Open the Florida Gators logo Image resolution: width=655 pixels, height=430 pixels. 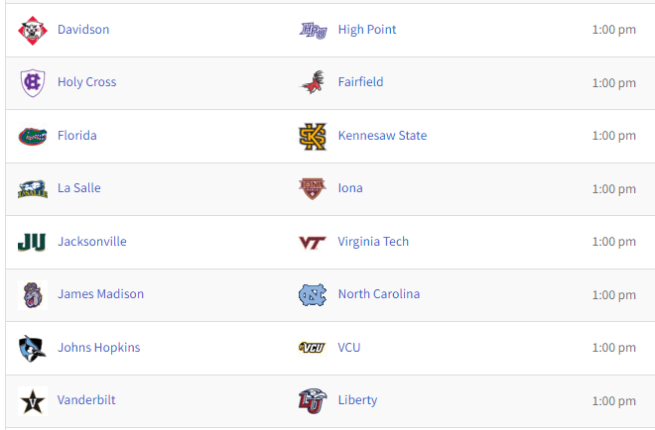coord(33,136)
